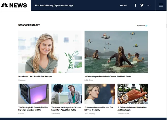The image size is (167, 120).
Task: Open the worried blonde woman thumbnail
Action: coord(100,94)
